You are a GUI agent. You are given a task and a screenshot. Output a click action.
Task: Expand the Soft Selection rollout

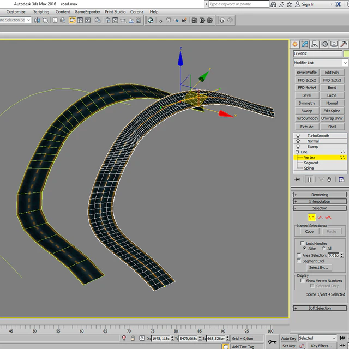(320, 308)
